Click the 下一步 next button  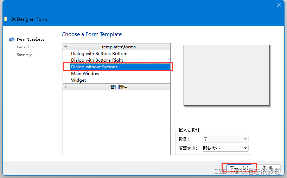(x=239, y=168)
